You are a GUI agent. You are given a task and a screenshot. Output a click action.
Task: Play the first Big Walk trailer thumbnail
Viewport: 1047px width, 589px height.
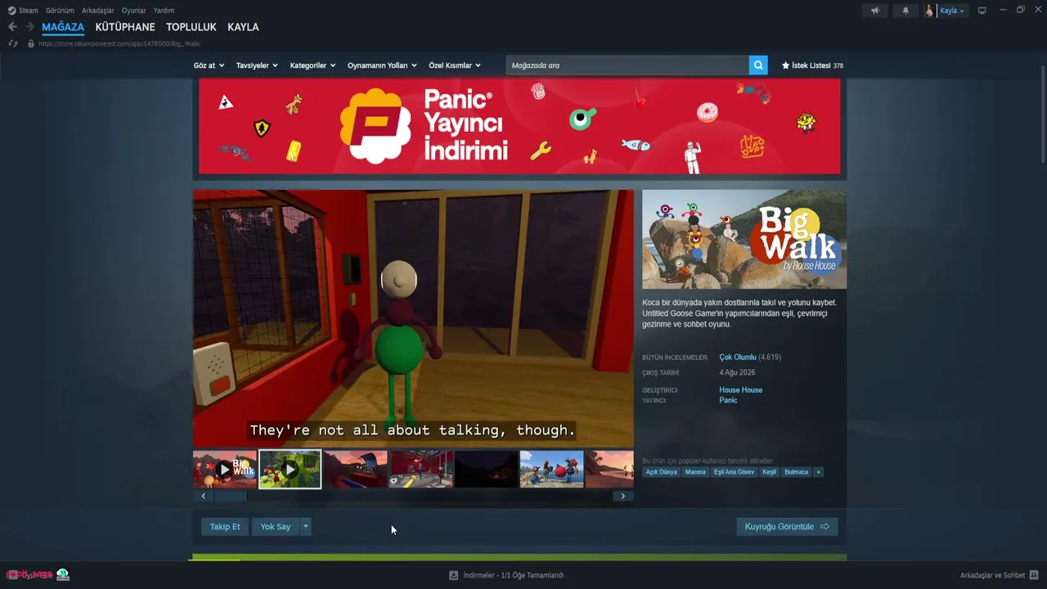225,470
